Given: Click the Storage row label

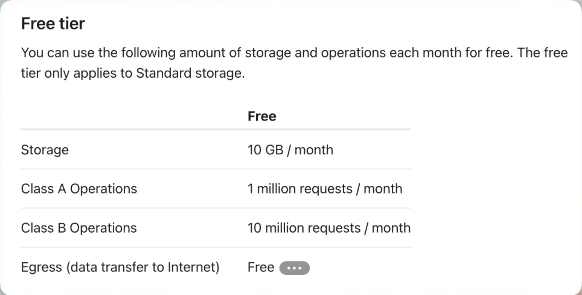Looking at the screenshot, I should [45, 150].
